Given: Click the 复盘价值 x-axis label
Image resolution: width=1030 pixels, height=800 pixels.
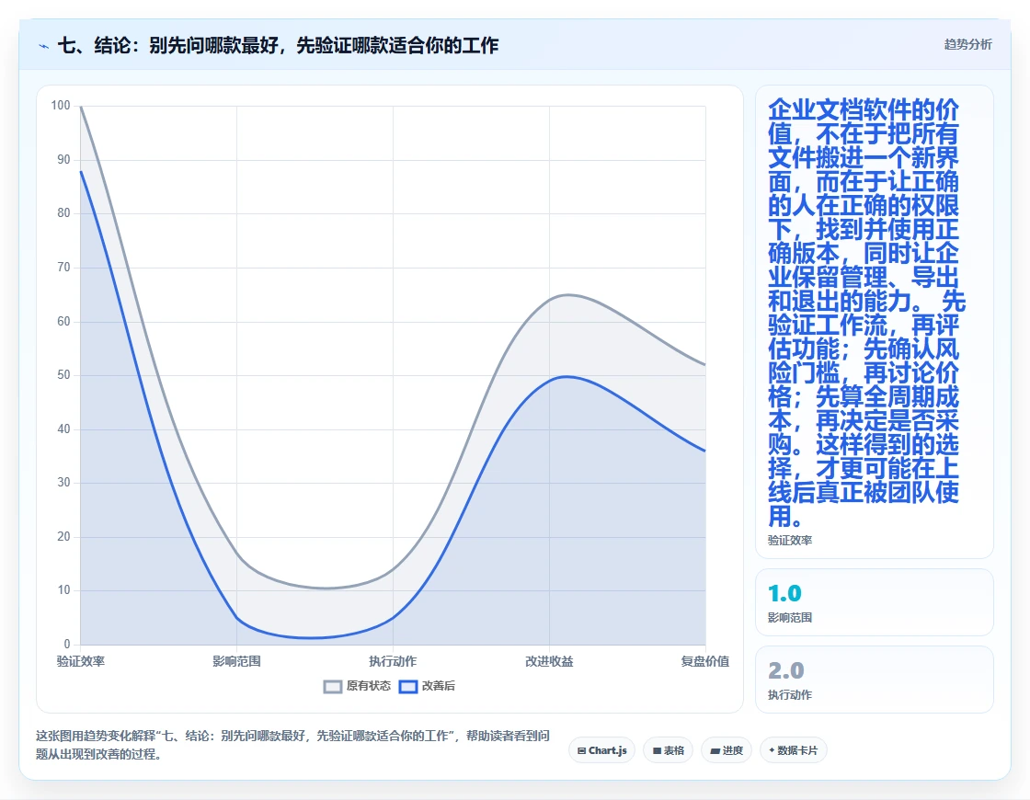Looking at the screenshot, I should 704,661.
